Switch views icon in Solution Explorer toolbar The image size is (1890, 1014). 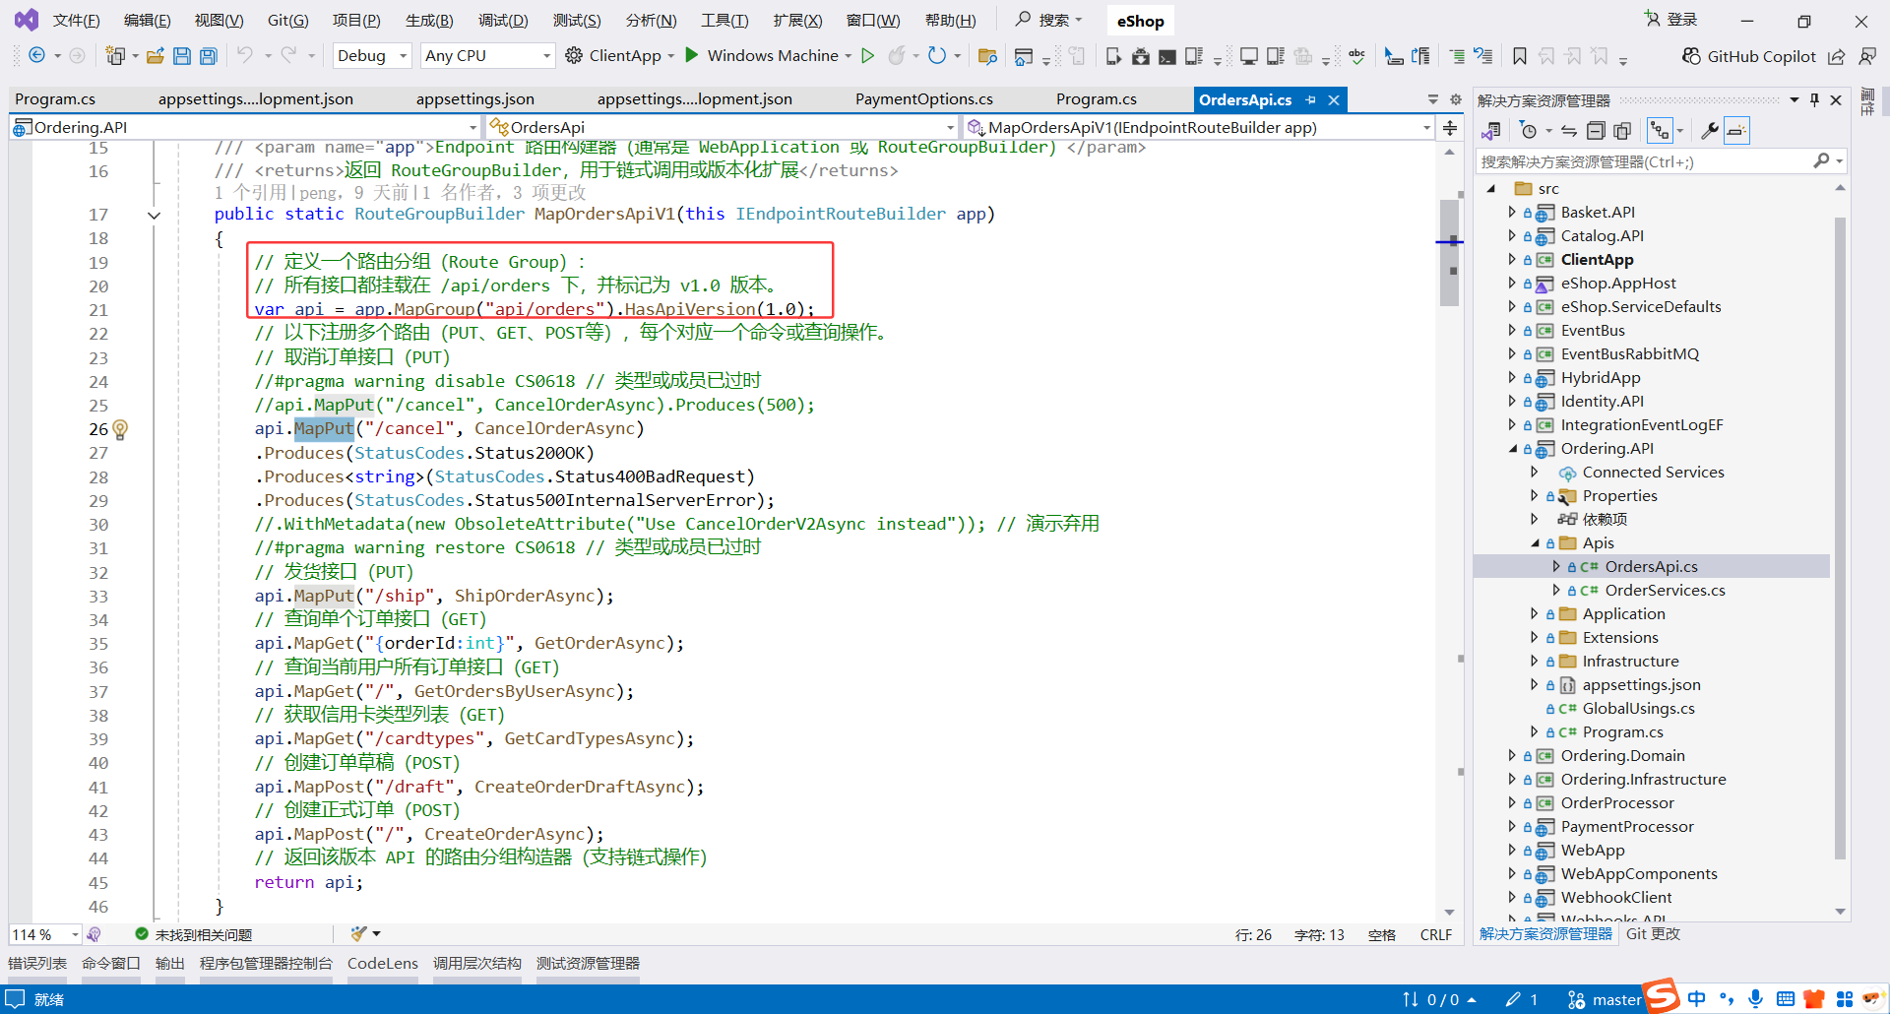click(x=1491, y=131)
